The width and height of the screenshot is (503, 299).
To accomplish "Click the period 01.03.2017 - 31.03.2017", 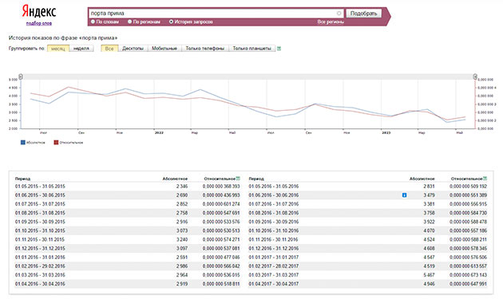I will click(x=274, y=274).
